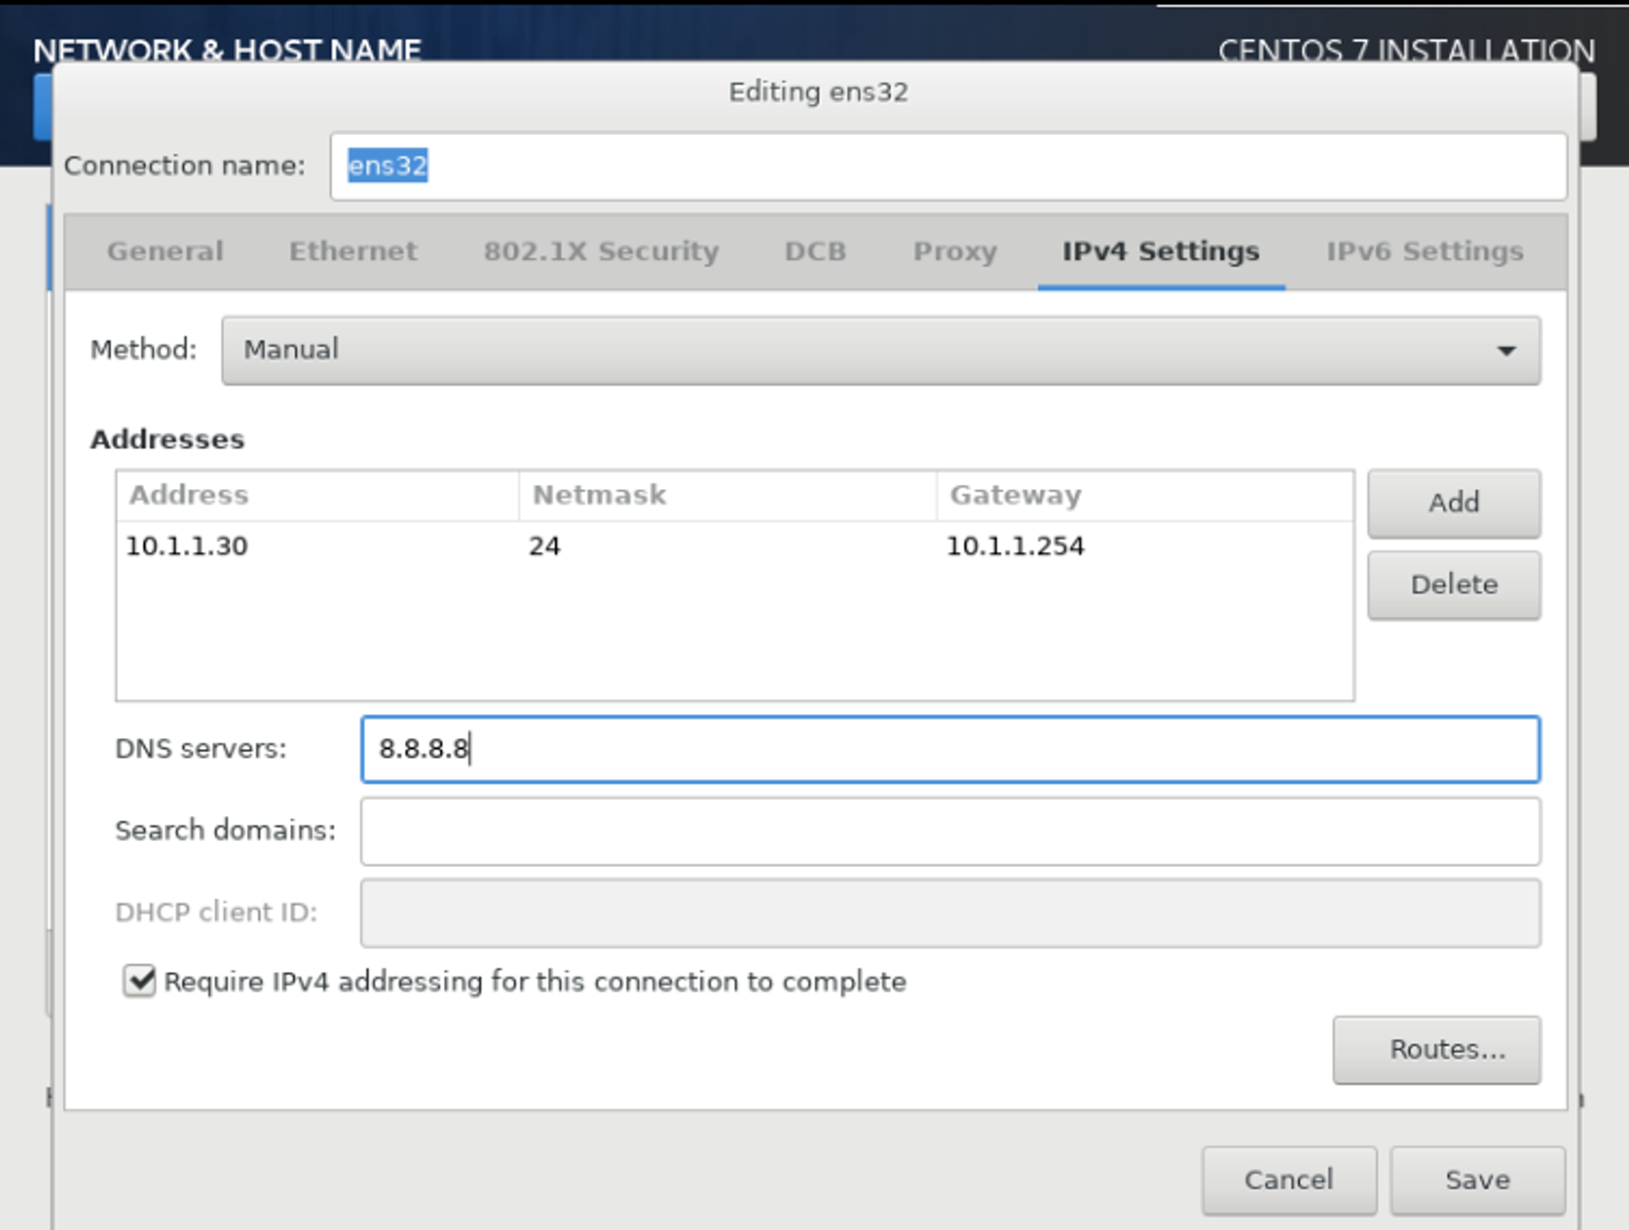The height and width of the screenshot is (1230, 1629).
Task: Switch to the General tab
Action: (165, 252)
